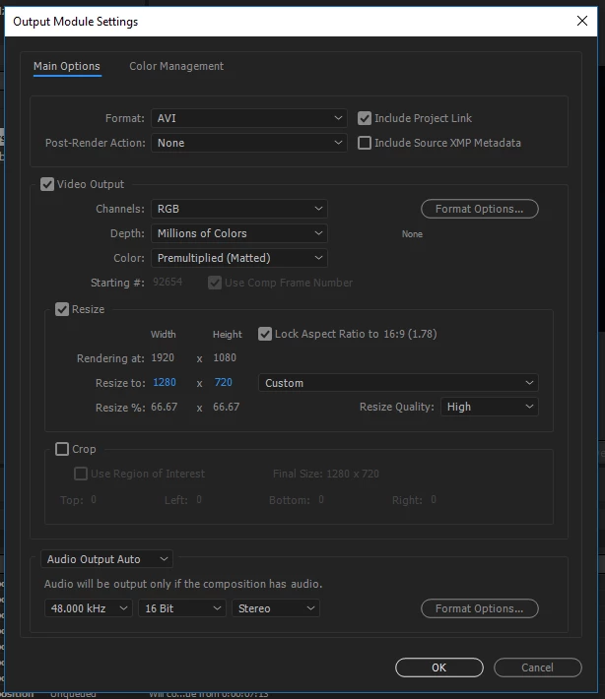Open the Stereo audio channels dropdown
Screen dimensions: 605x699
276,608
